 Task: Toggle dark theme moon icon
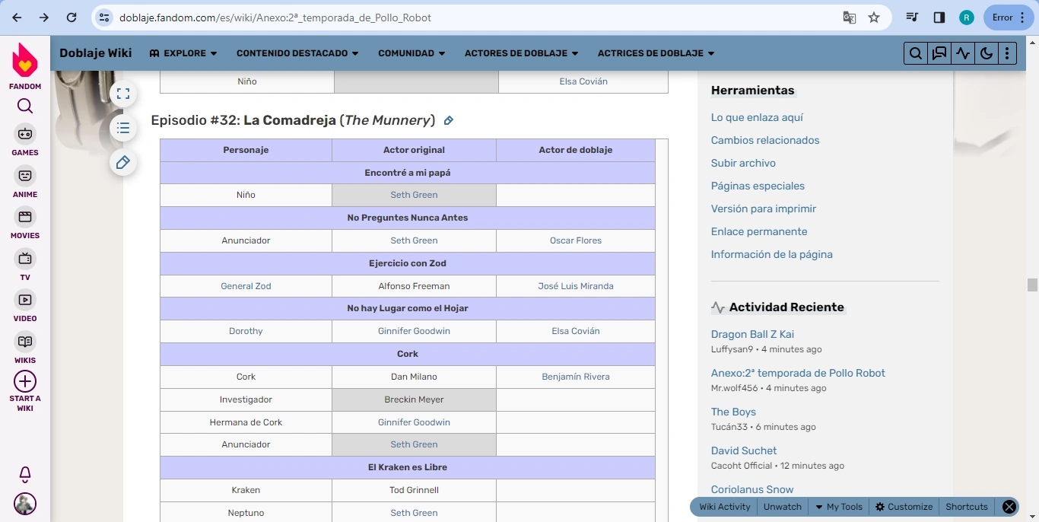coord(986,53)
